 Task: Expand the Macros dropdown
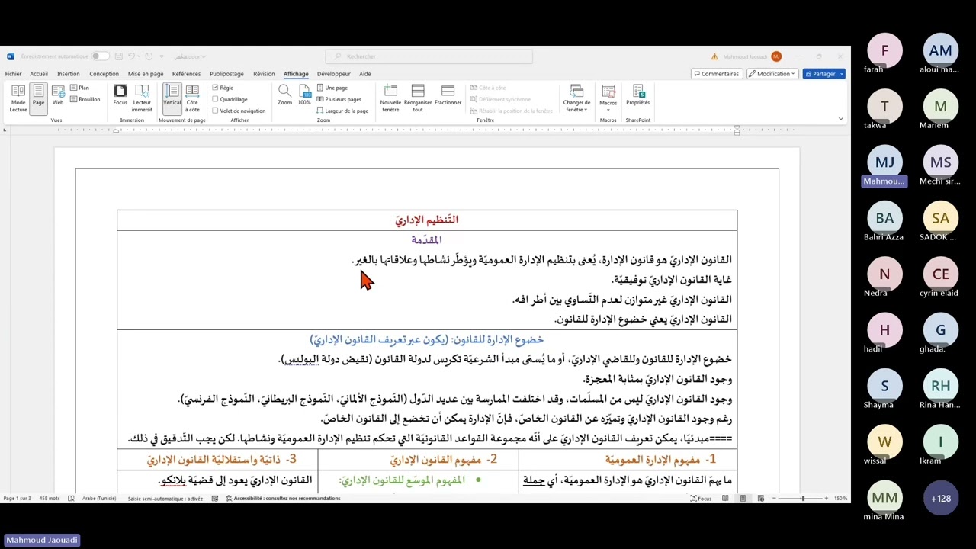608,97
